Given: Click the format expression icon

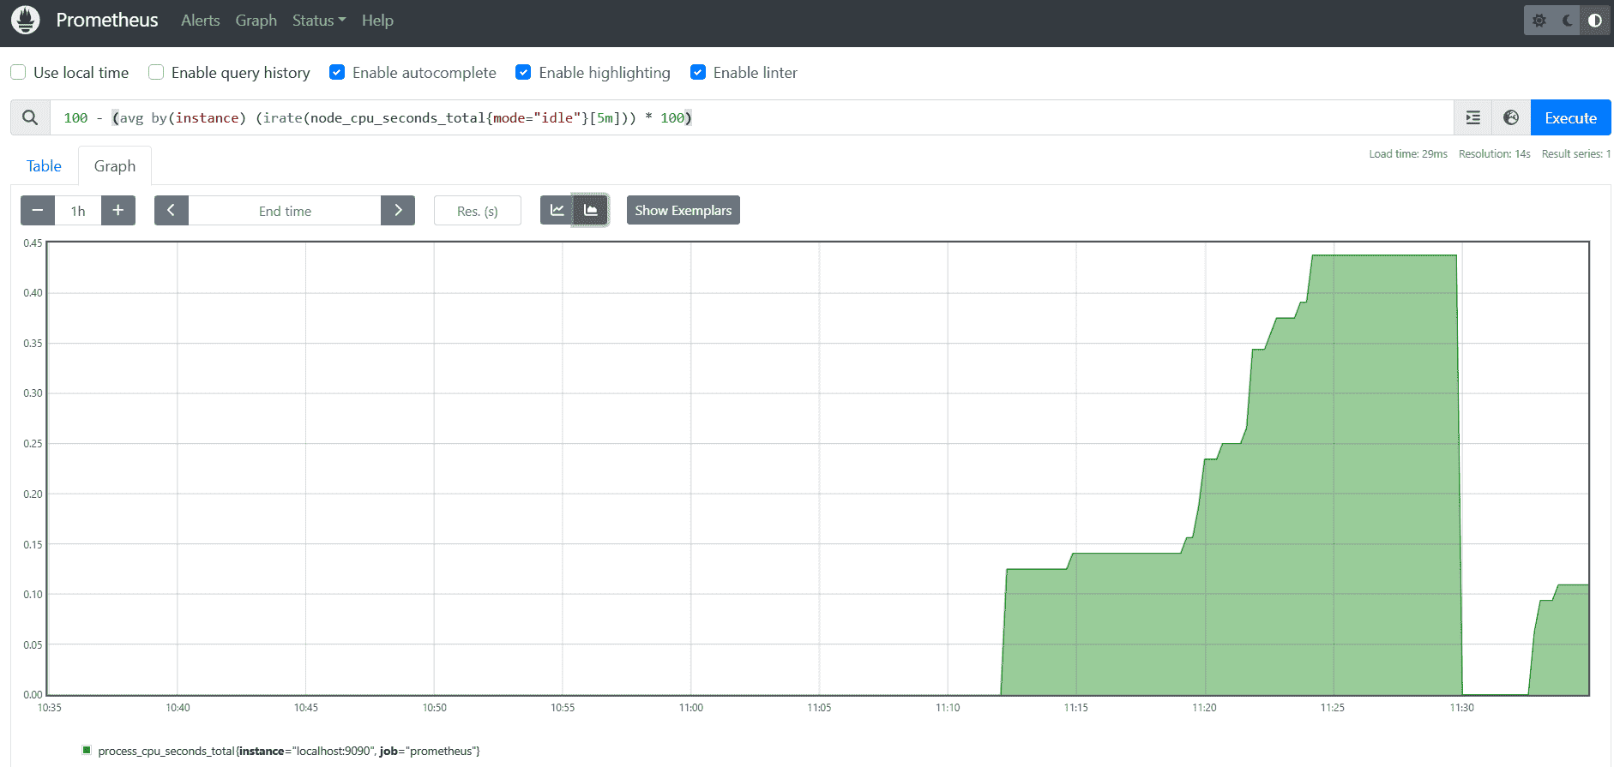Looking at the screenshot, I should pyautogui.click(x=1472, y=118).
